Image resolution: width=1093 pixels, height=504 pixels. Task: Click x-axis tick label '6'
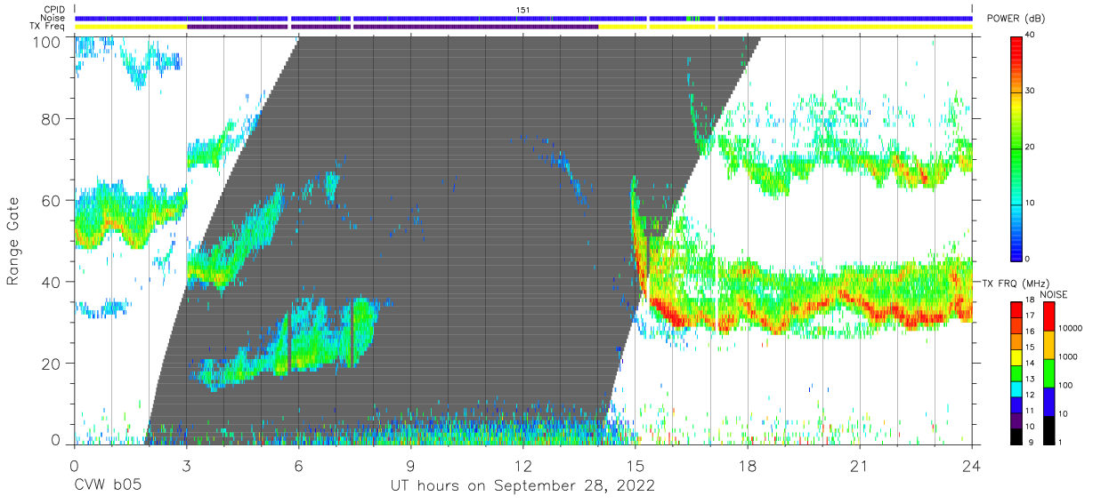(x=298, y=466)
